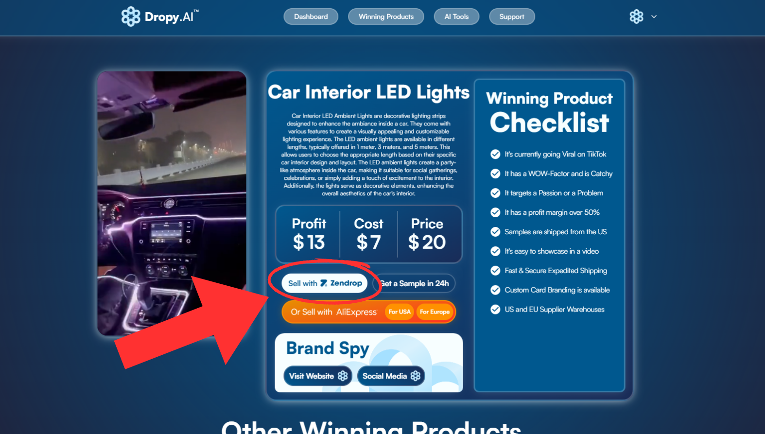Viewport: 765px width, 434px height.
Task: Play the car LED lights video thumbnail
Action: pos(172,203)
